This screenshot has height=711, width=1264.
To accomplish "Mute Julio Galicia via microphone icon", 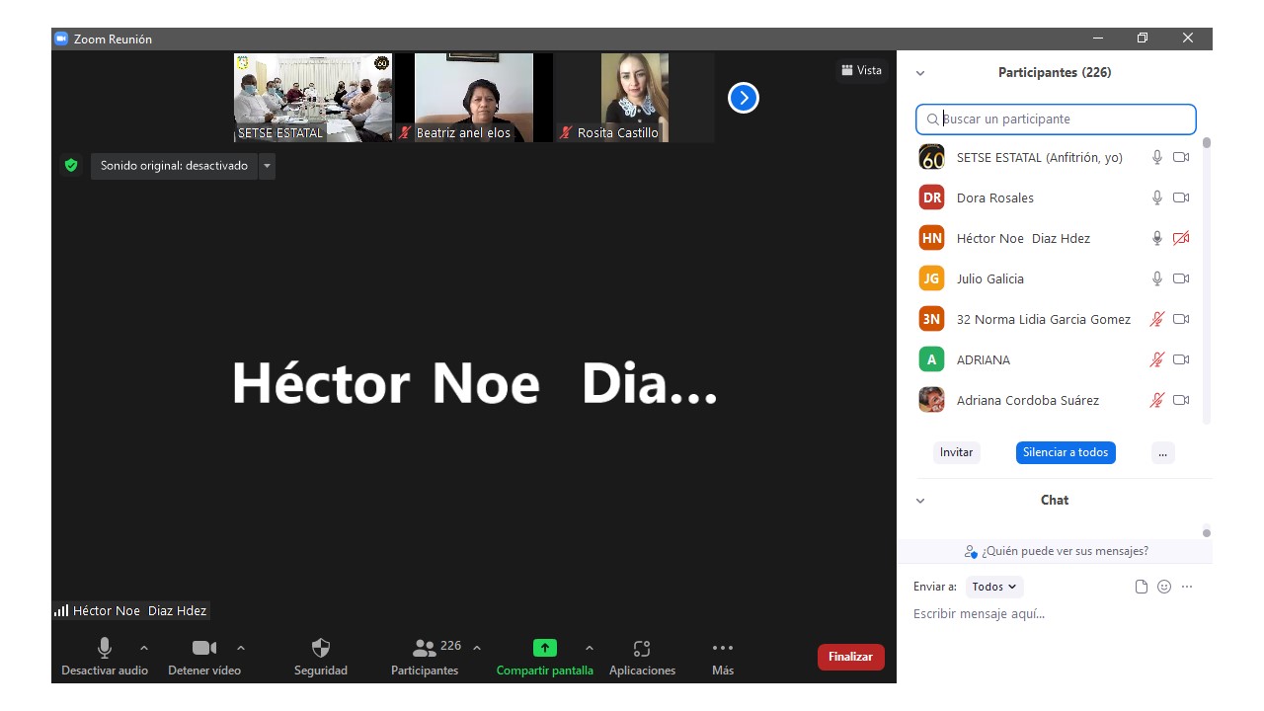I will [x=1157, y=278].
